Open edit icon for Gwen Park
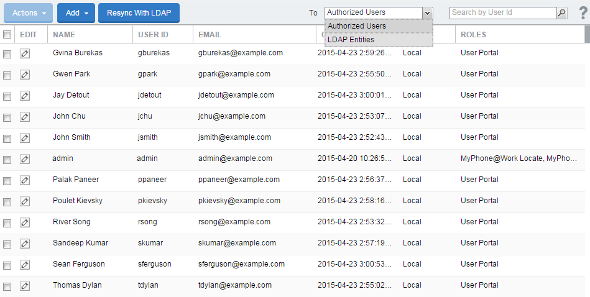 tap(25, 75)
